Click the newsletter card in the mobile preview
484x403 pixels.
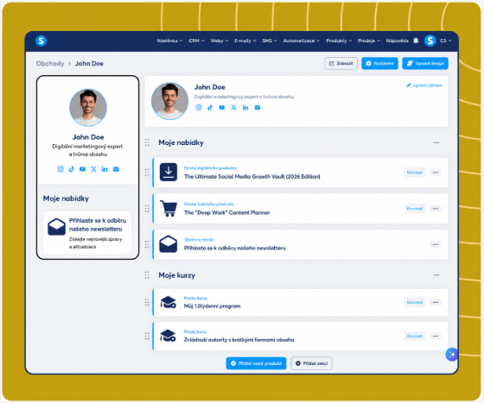coord(87,233)
